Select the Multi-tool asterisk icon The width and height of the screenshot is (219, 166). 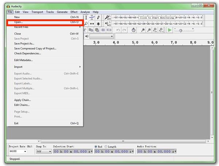98,24
